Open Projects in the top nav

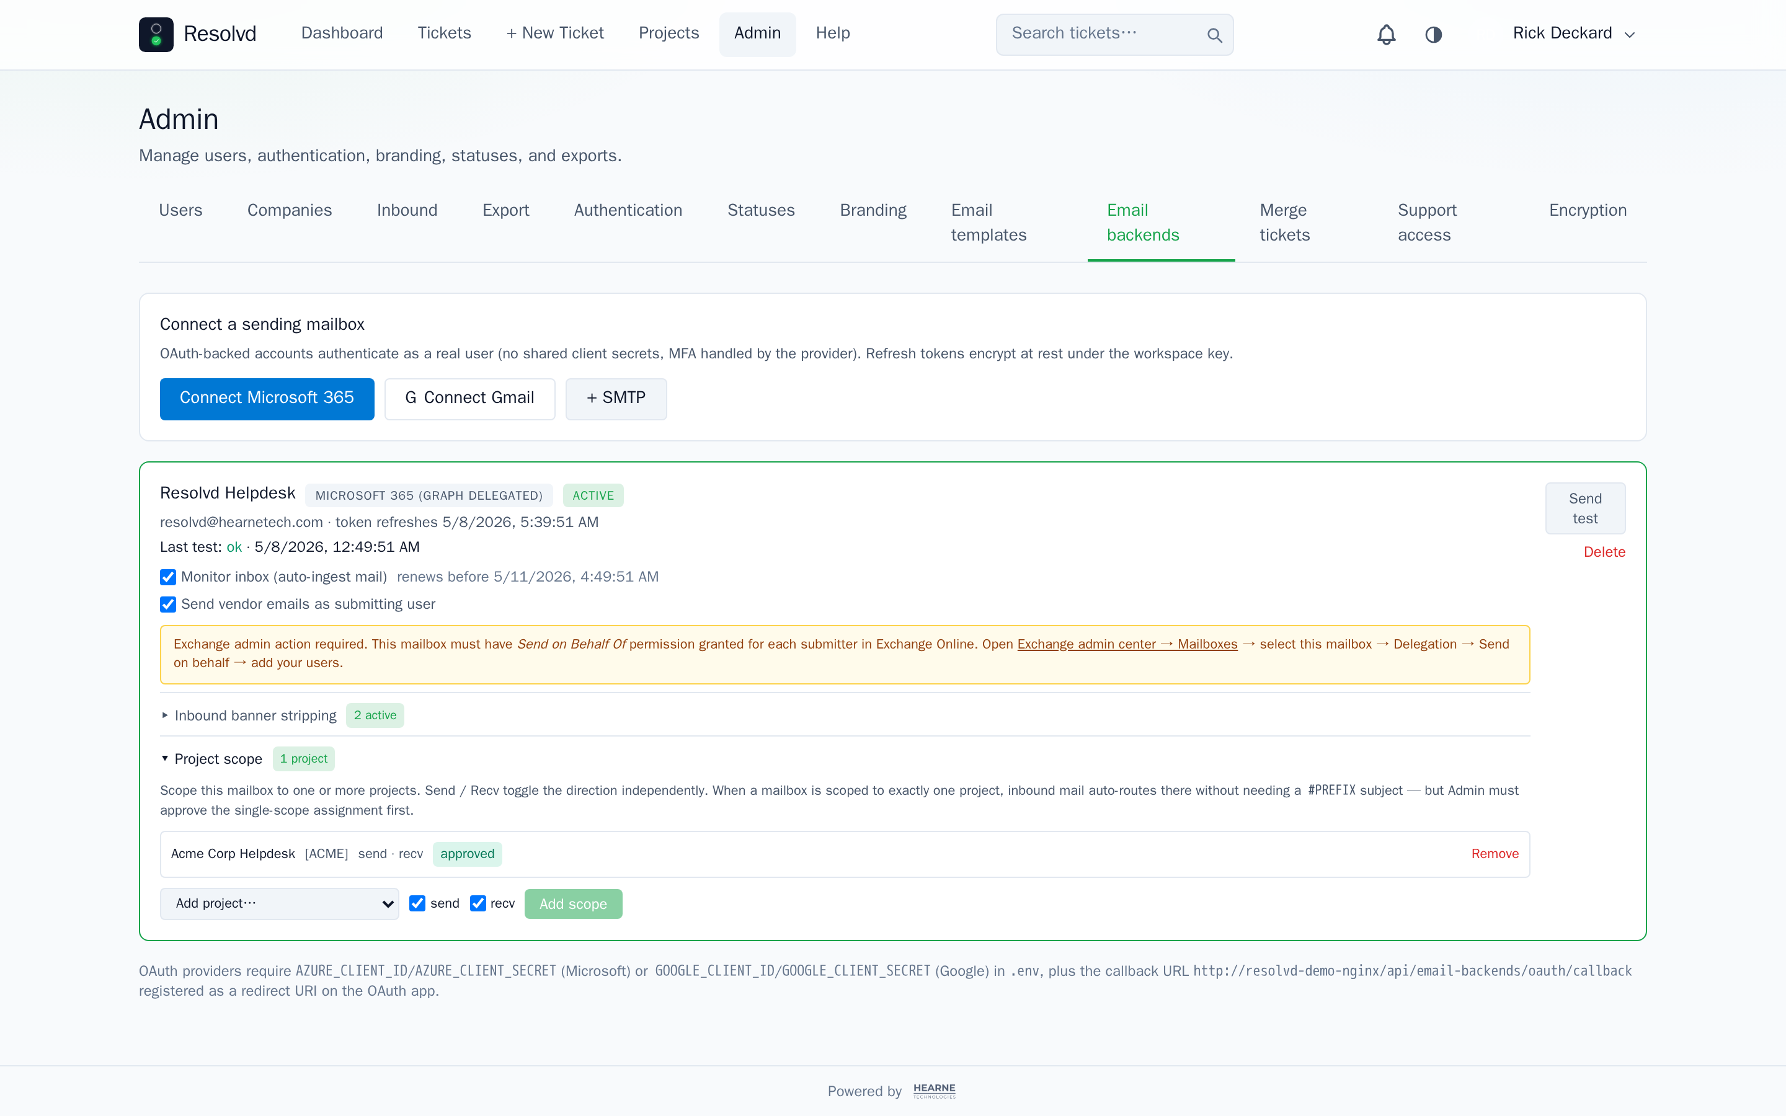(669, 33)
